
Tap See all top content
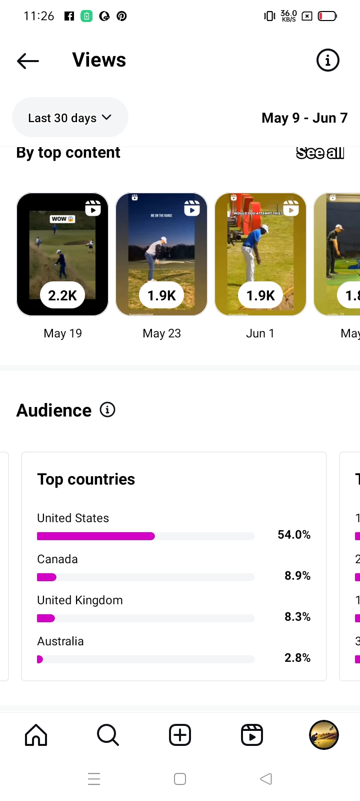tap(320, 153)
